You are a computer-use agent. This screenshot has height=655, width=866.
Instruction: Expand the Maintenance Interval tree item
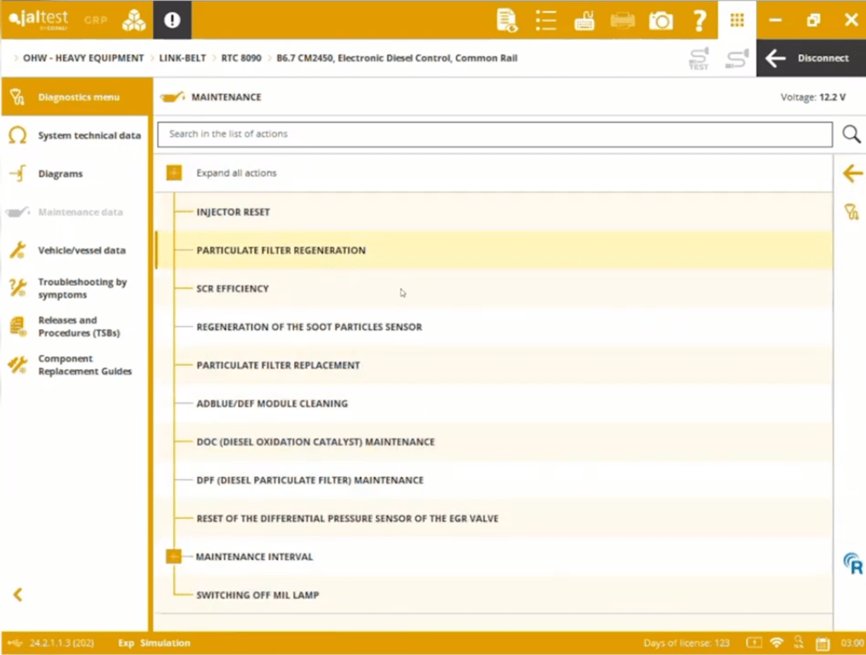click(174, 556)
